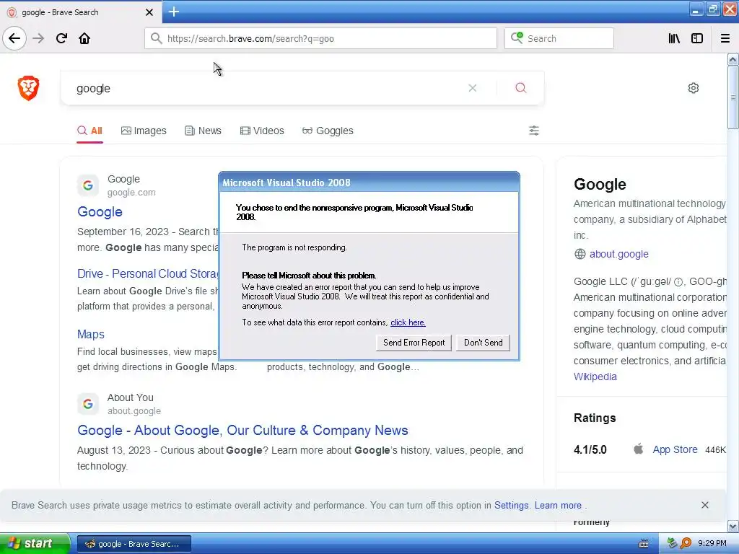739x554 pixels.
Task: Dismiss the usage metrics banner
Action: pos(704,505)
